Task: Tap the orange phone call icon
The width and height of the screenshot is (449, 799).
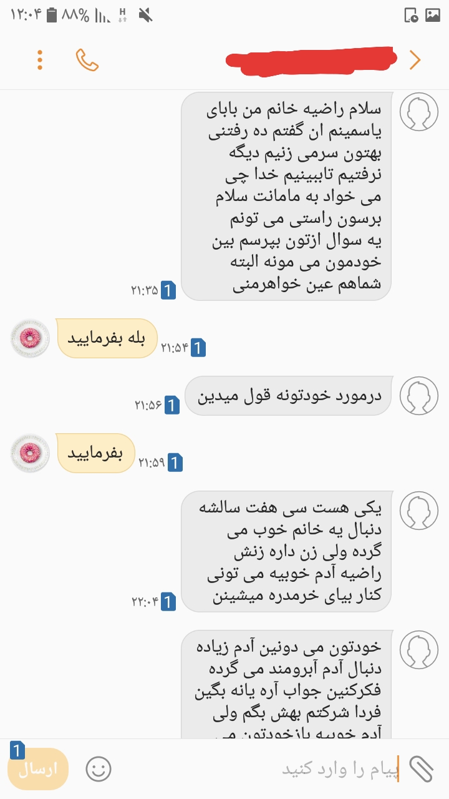Action: pyautogui.click(x=87, y=60)
